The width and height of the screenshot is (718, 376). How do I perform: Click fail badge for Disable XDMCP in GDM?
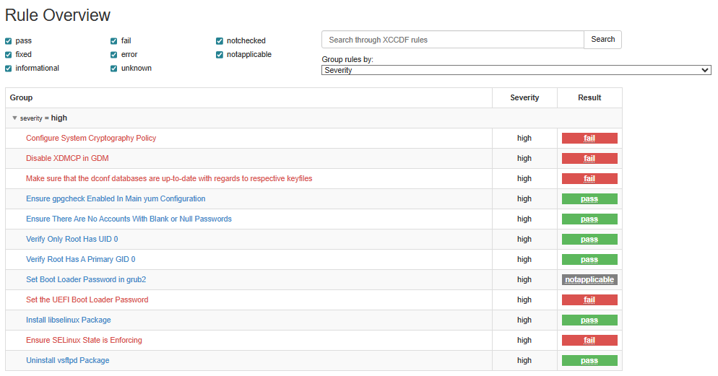click(589, 159)
